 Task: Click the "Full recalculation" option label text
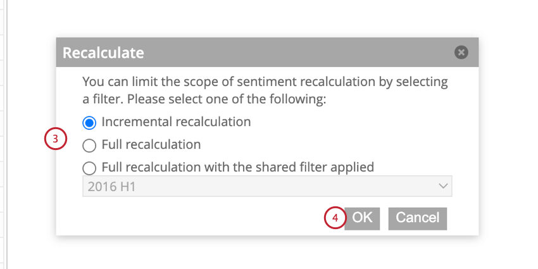pos(151,145)
